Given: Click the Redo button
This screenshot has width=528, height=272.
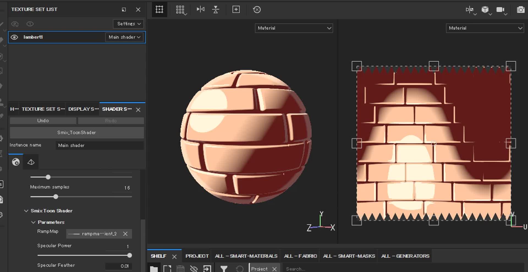Looking at the screenshot, I should (111, 121).
